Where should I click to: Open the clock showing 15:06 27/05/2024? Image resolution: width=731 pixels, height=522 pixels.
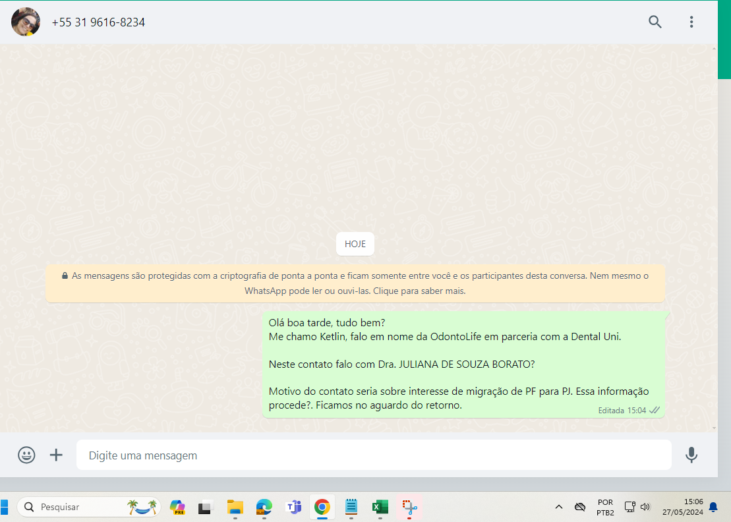[682, 507]
